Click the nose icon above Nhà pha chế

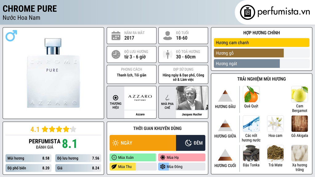tap(167, 98)
